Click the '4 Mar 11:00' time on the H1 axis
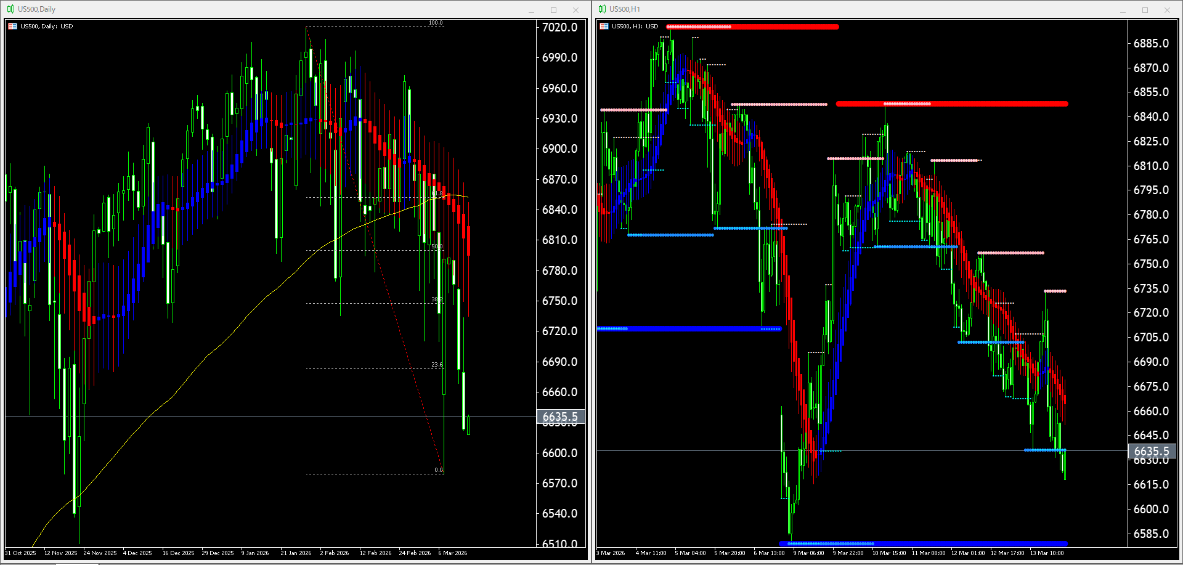Viewport: 1183px width, 565px height. (651, 553)
